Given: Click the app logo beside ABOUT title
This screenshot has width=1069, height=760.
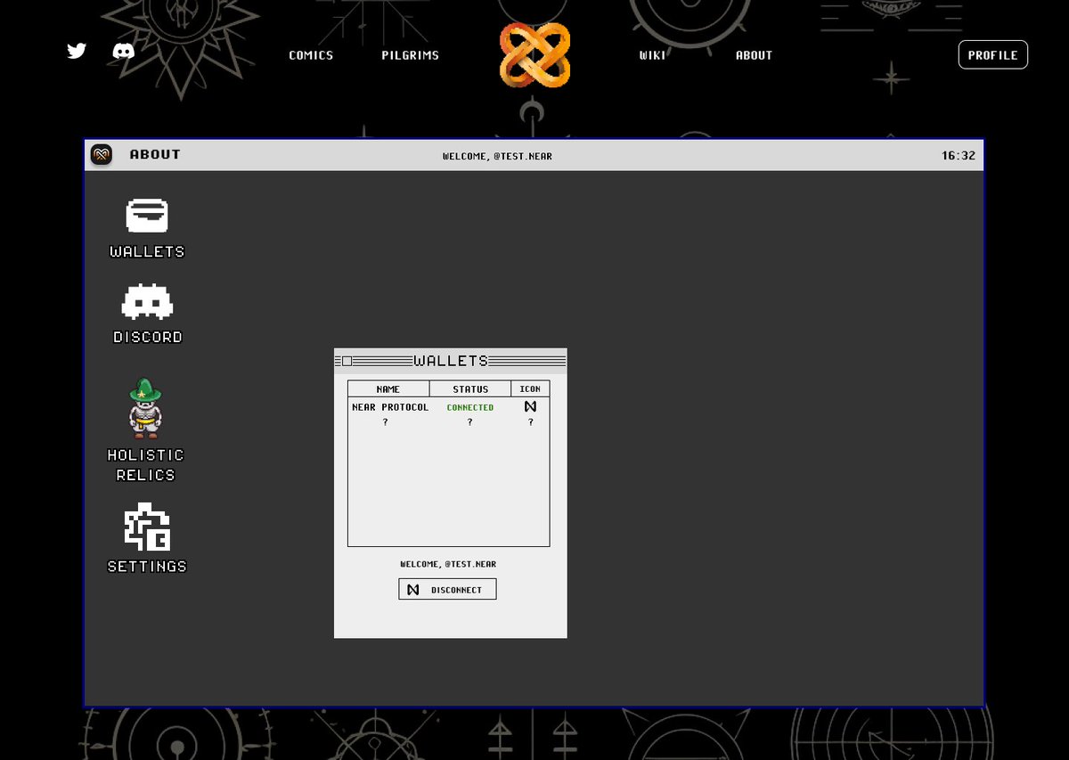Looking at the screenshot, I should point(102,155).
